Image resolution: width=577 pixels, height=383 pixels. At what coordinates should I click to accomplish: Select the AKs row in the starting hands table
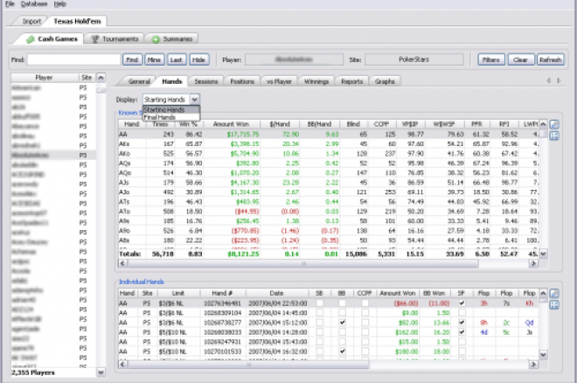pyautogui.click(x=330, y=144)
